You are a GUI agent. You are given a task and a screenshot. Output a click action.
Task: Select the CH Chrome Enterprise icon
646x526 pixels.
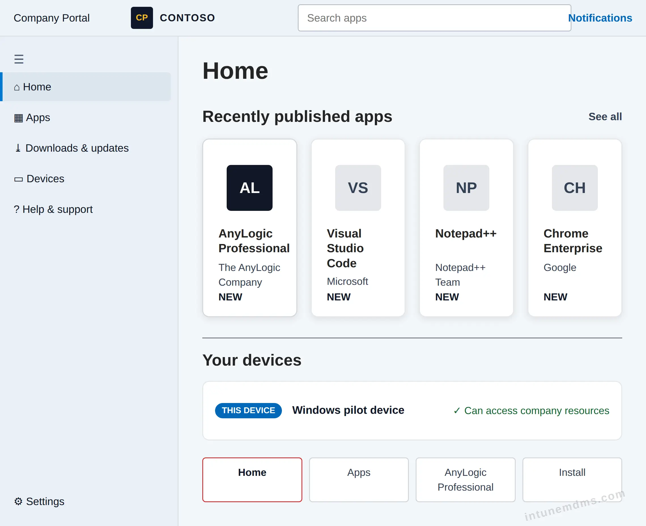[x=575, y=188]
